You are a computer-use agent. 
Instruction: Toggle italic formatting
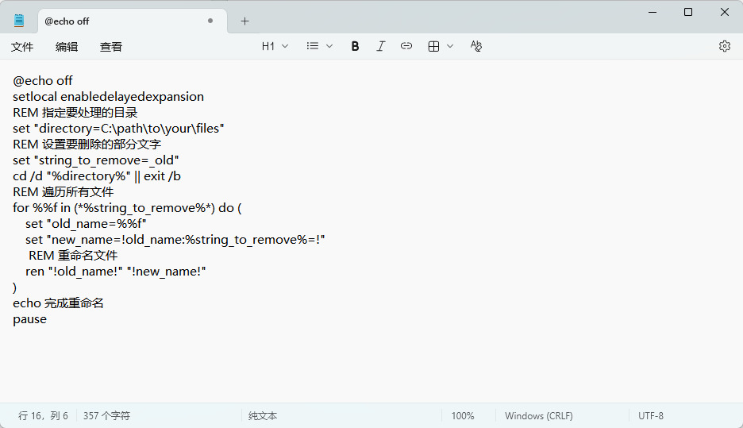(380, 47)
